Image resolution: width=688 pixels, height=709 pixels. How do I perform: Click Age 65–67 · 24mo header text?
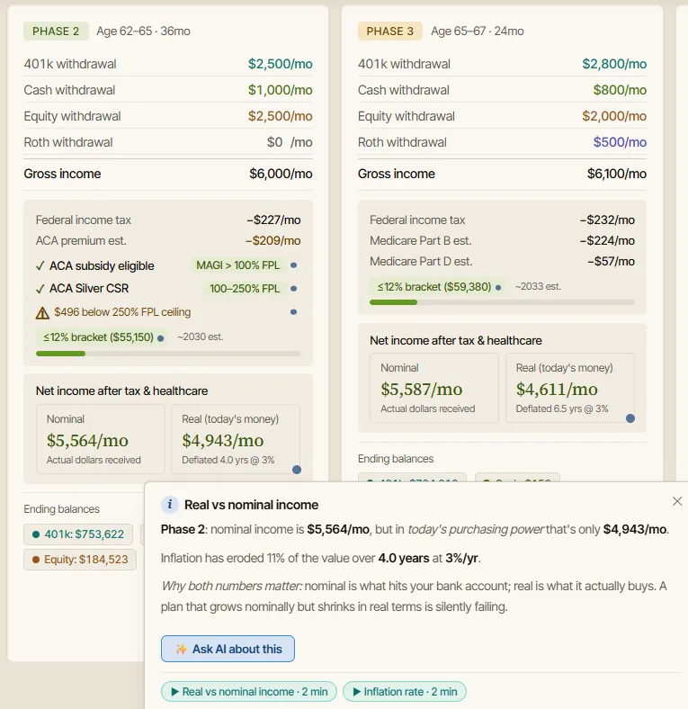tap(478, 31)
